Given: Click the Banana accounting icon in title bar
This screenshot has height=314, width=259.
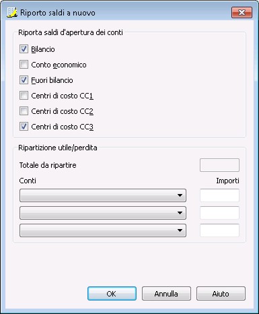Looking at the screenshot, I should [x=12, y=12].
